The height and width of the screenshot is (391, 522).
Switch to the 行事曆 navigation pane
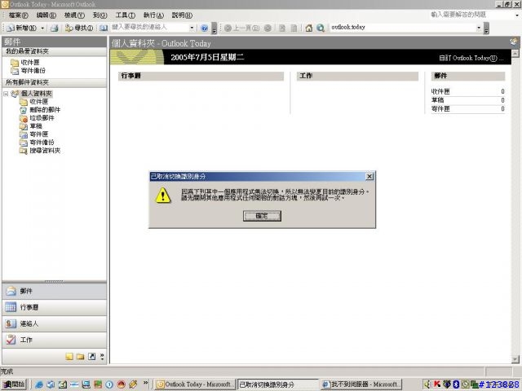[x=55, y=307]
